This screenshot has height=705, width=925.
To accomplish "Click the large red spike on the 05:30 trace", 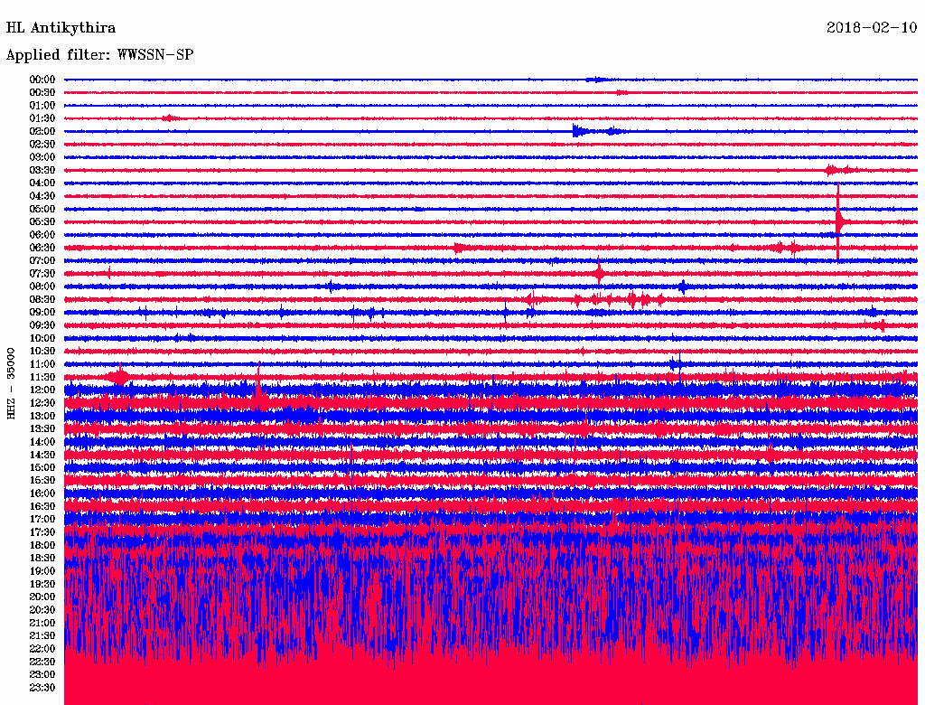I will (x=838, y=221).
